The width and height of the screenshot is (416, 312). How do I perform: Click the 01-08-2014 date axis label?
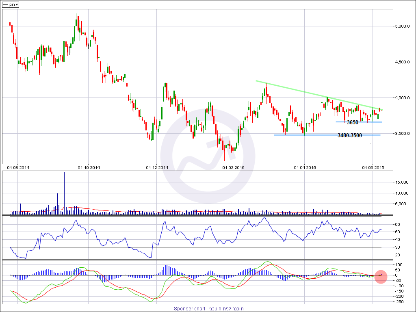[x=18, y=167]
